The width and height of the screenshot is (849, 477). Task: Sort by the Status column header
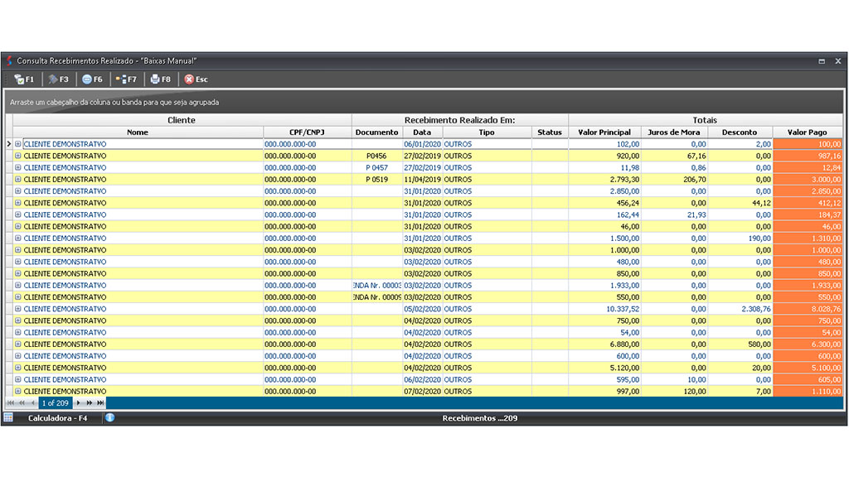click(x=550, y=132)
